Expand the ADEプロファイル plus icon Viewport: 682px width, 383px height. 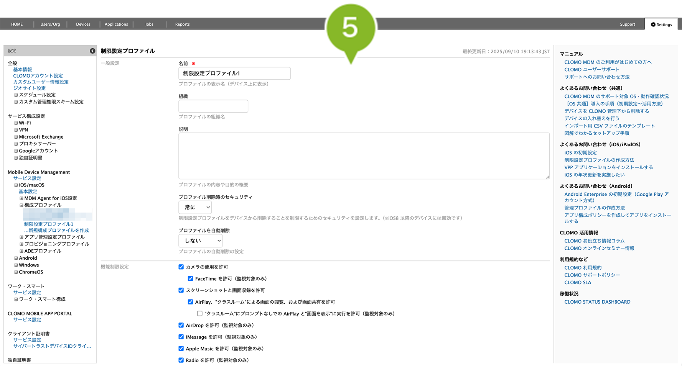pyautogui.click(x=21, y=251)
